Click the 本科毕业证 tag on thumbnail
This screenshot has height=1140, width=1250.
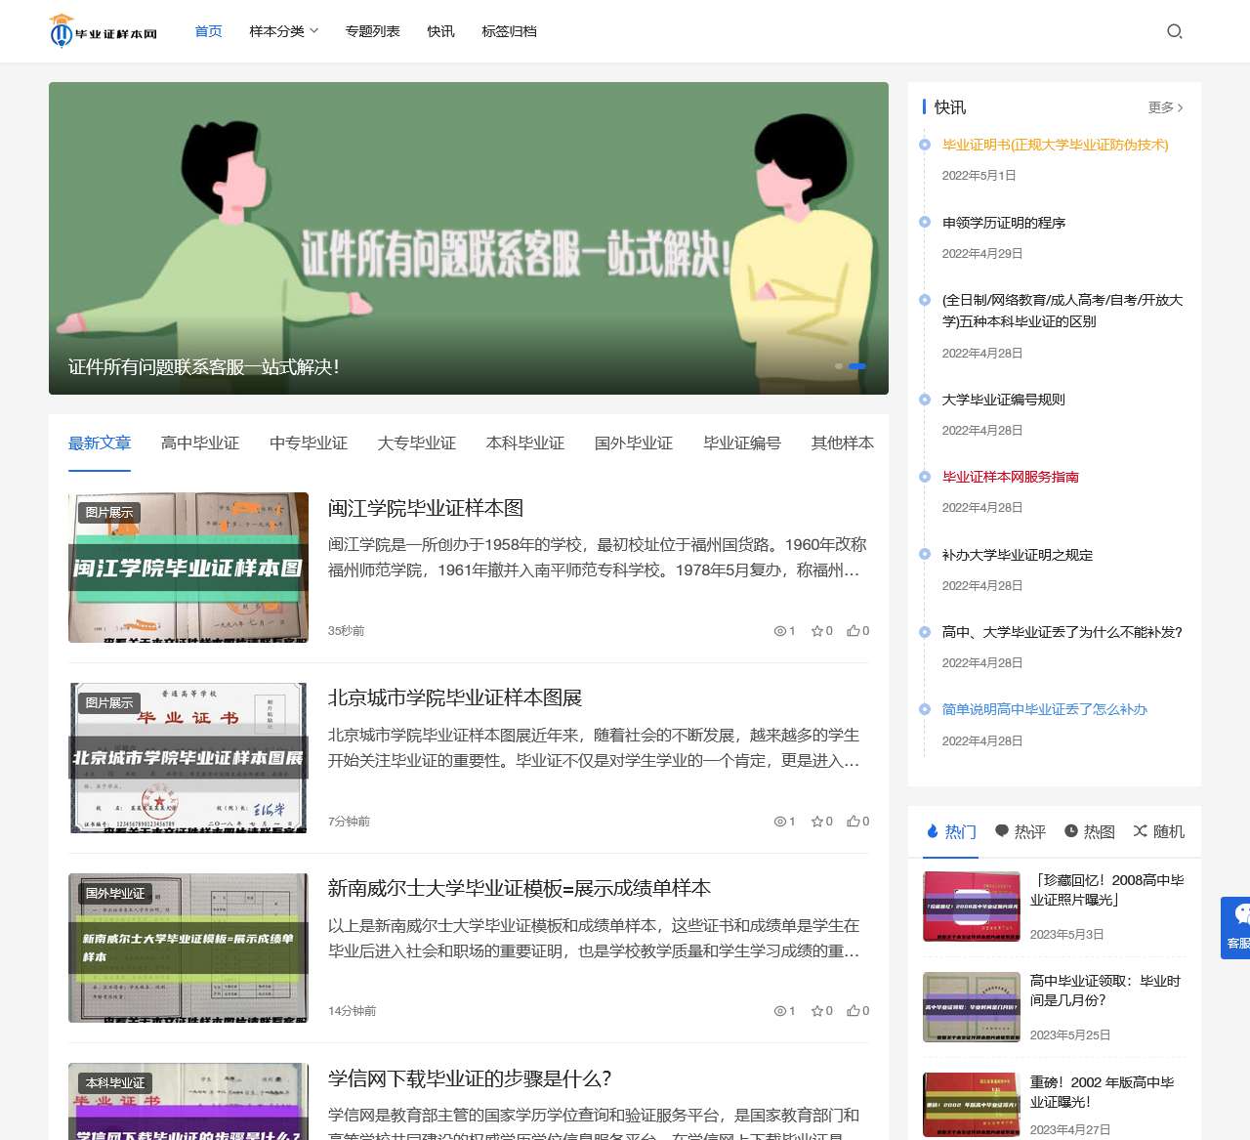[115, 1083]
